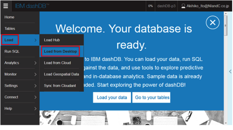Select Load Geospatial Data
The image size is (233, 130).
[x=62, y=74]
